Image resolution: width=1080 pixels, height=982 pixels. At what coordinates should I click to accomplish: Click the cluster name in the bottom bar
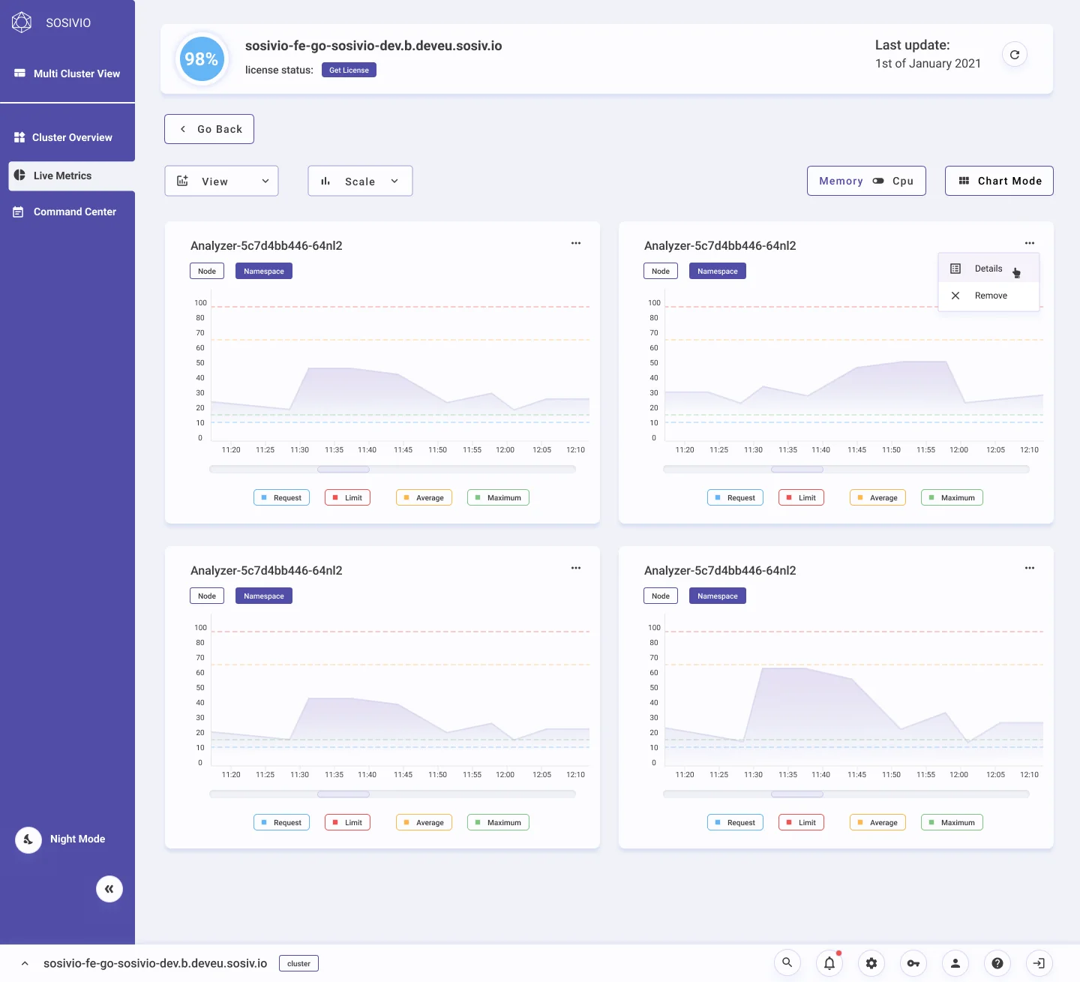click(155, 963)
